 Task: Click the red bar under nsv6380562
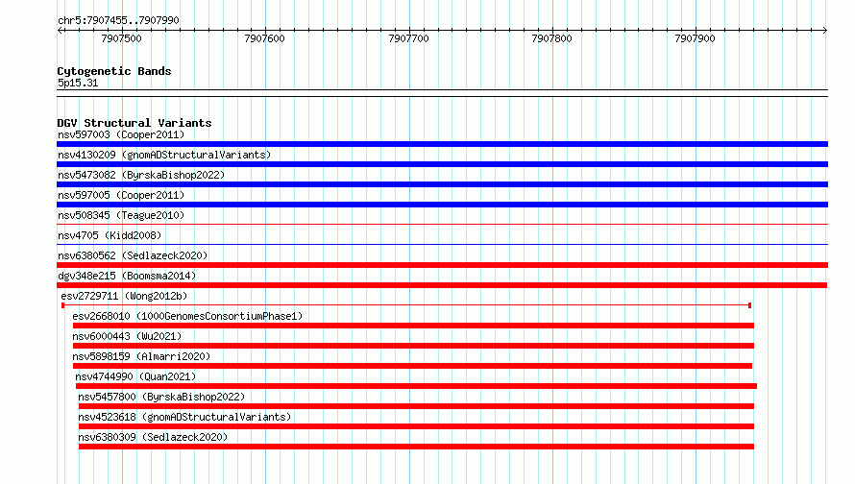442,265
